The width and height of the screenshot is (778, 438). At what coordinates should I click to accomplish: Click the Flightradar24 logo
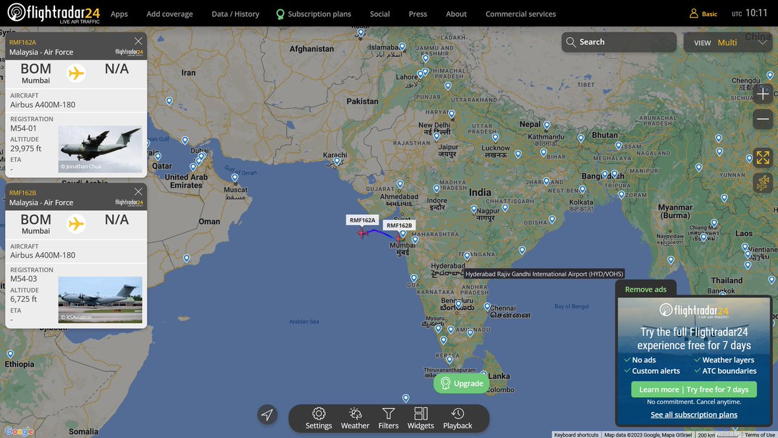point(53,13)
